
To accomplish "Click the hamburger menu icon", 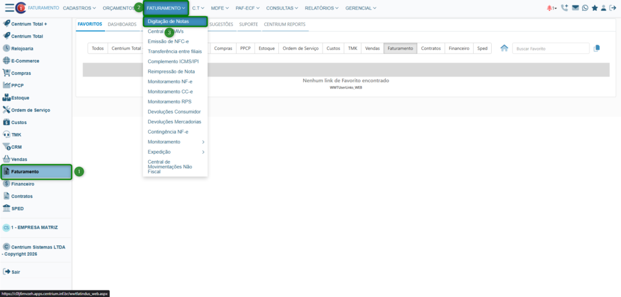I will 10,8.
